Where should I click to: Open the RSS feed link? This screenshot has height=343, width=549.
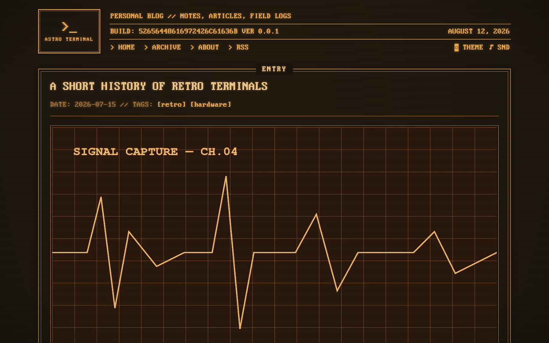pyautogui.click(x=238, y=47)
